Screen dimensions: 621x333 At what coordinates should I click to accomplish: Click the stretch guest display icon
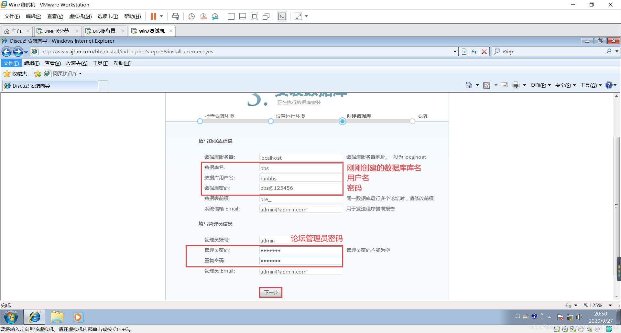click(298, 16)
